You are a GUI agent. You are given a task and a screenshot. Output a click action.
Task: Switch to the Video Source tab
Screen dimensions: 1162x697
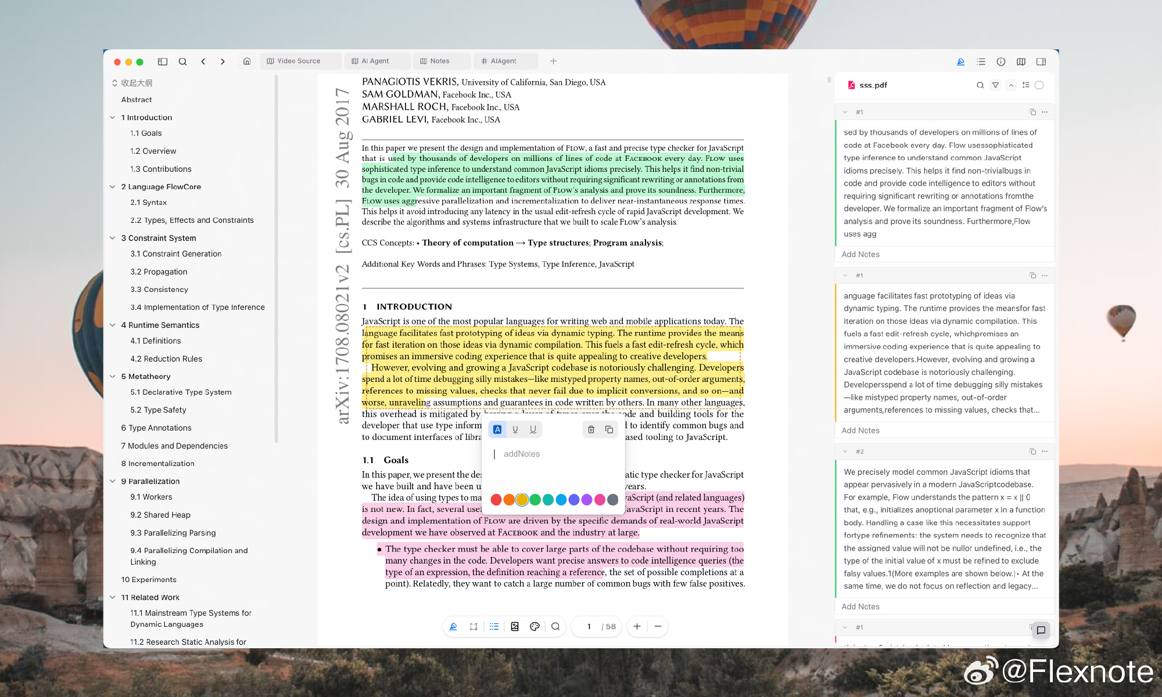tap(300, 61)
